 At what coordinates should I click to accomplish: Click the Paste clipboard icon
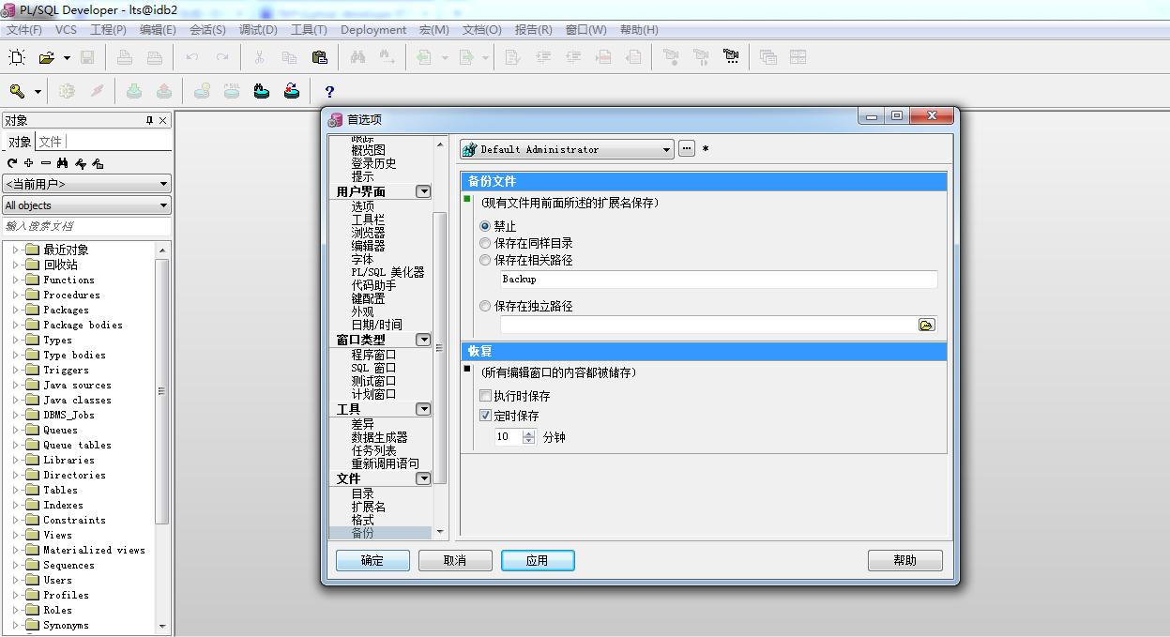pos(319,58)
